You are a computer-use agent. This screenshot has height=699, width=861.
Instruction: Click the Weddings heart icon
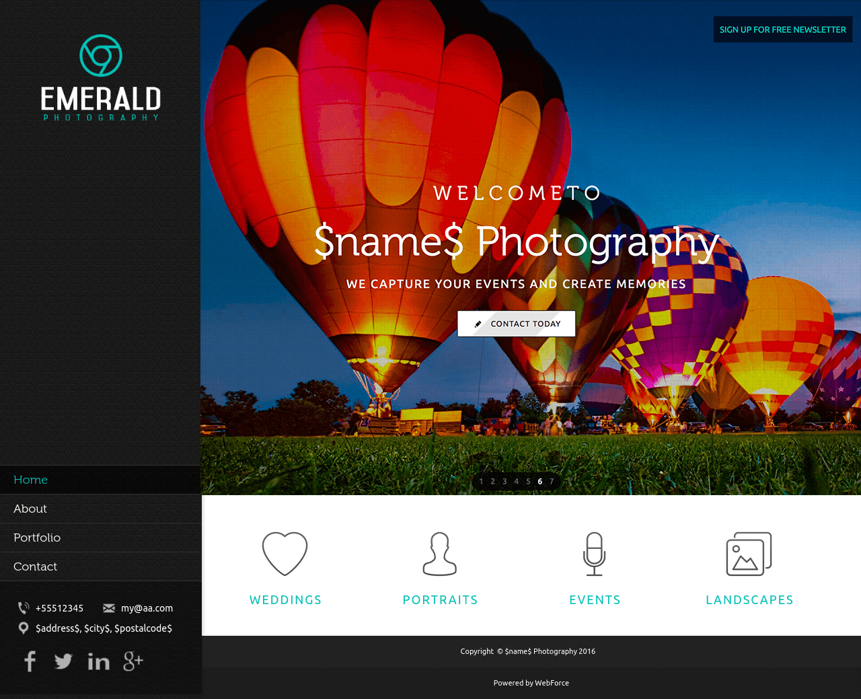[x=285, y=554]
